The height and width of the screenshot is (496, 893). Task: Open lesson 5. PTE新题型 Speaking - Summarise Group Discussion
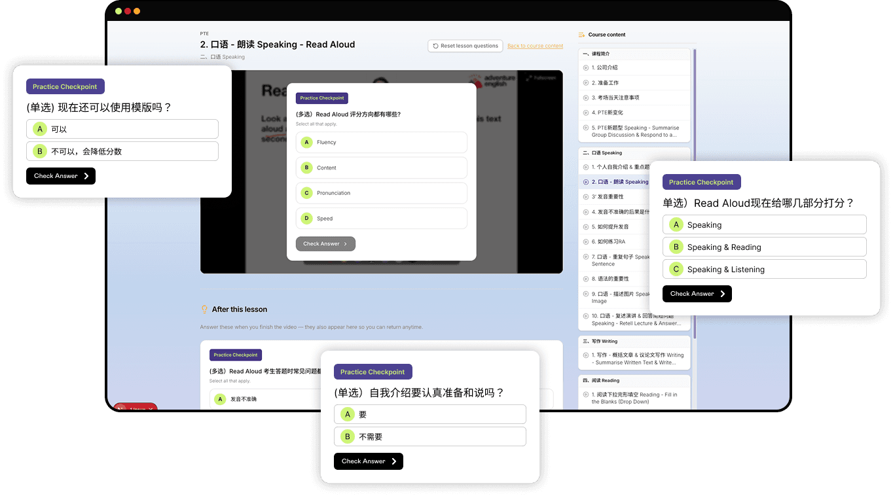point(634,132)
